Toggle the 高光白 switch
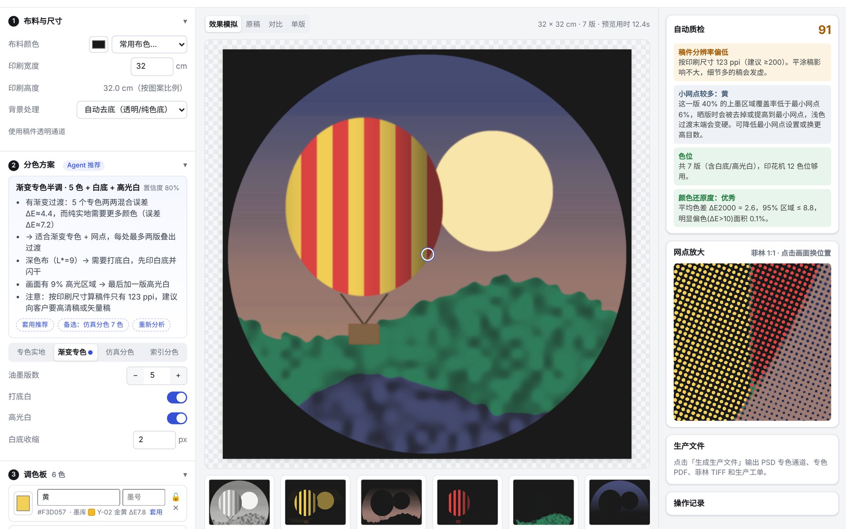This screenshot has width=846, height=529. pos(177,418)
